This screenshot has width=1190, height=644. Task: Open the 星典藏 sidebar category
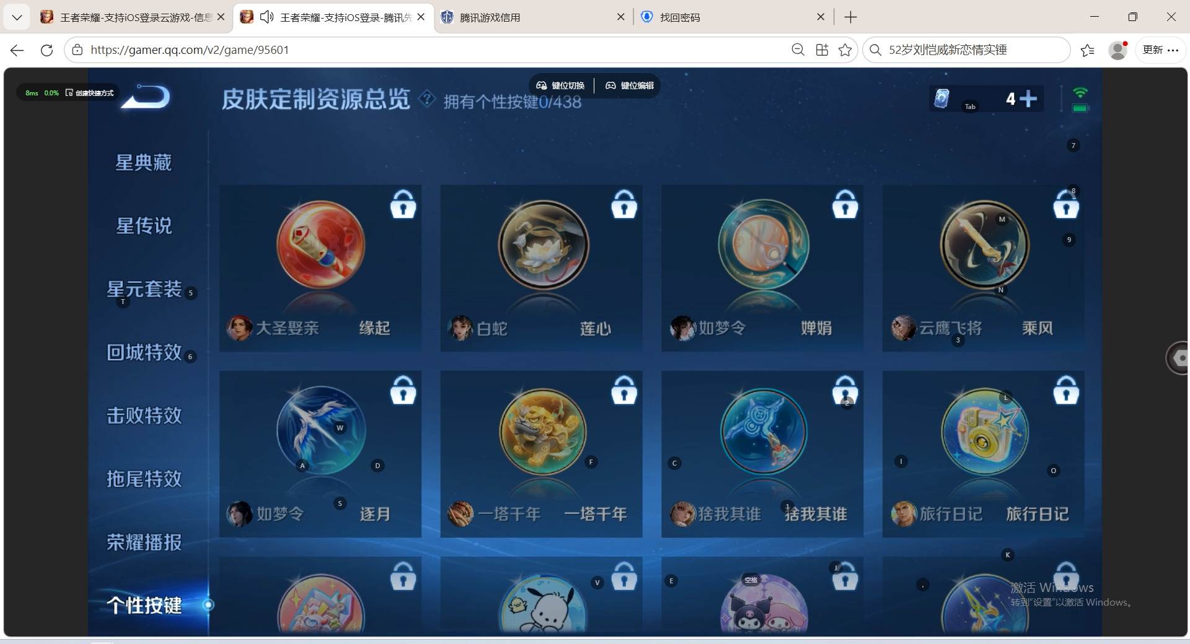click(144, 162)
